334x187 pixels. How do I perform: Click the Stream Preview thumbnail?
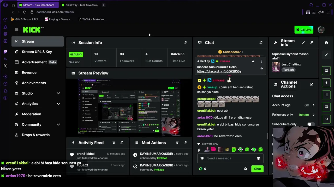pyautogui.click(x=129, y=108)
